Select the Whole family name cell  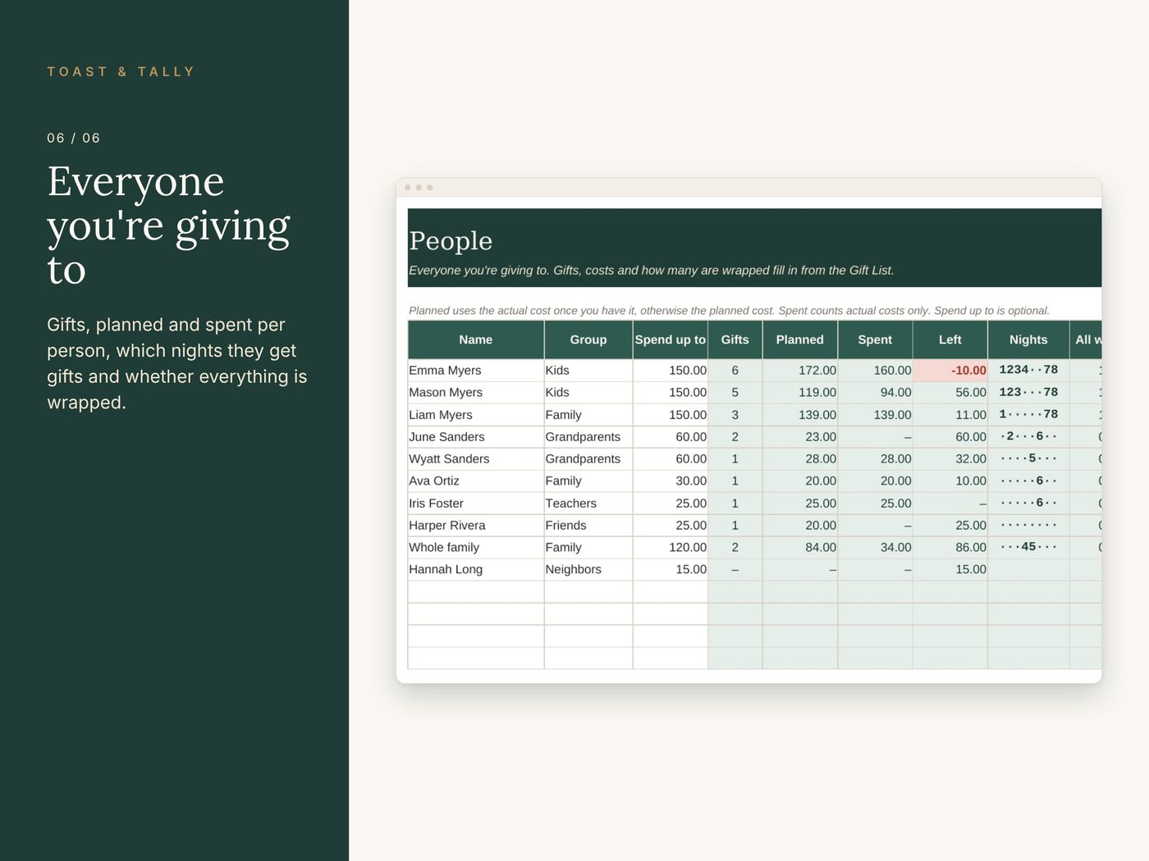(476, 548)
